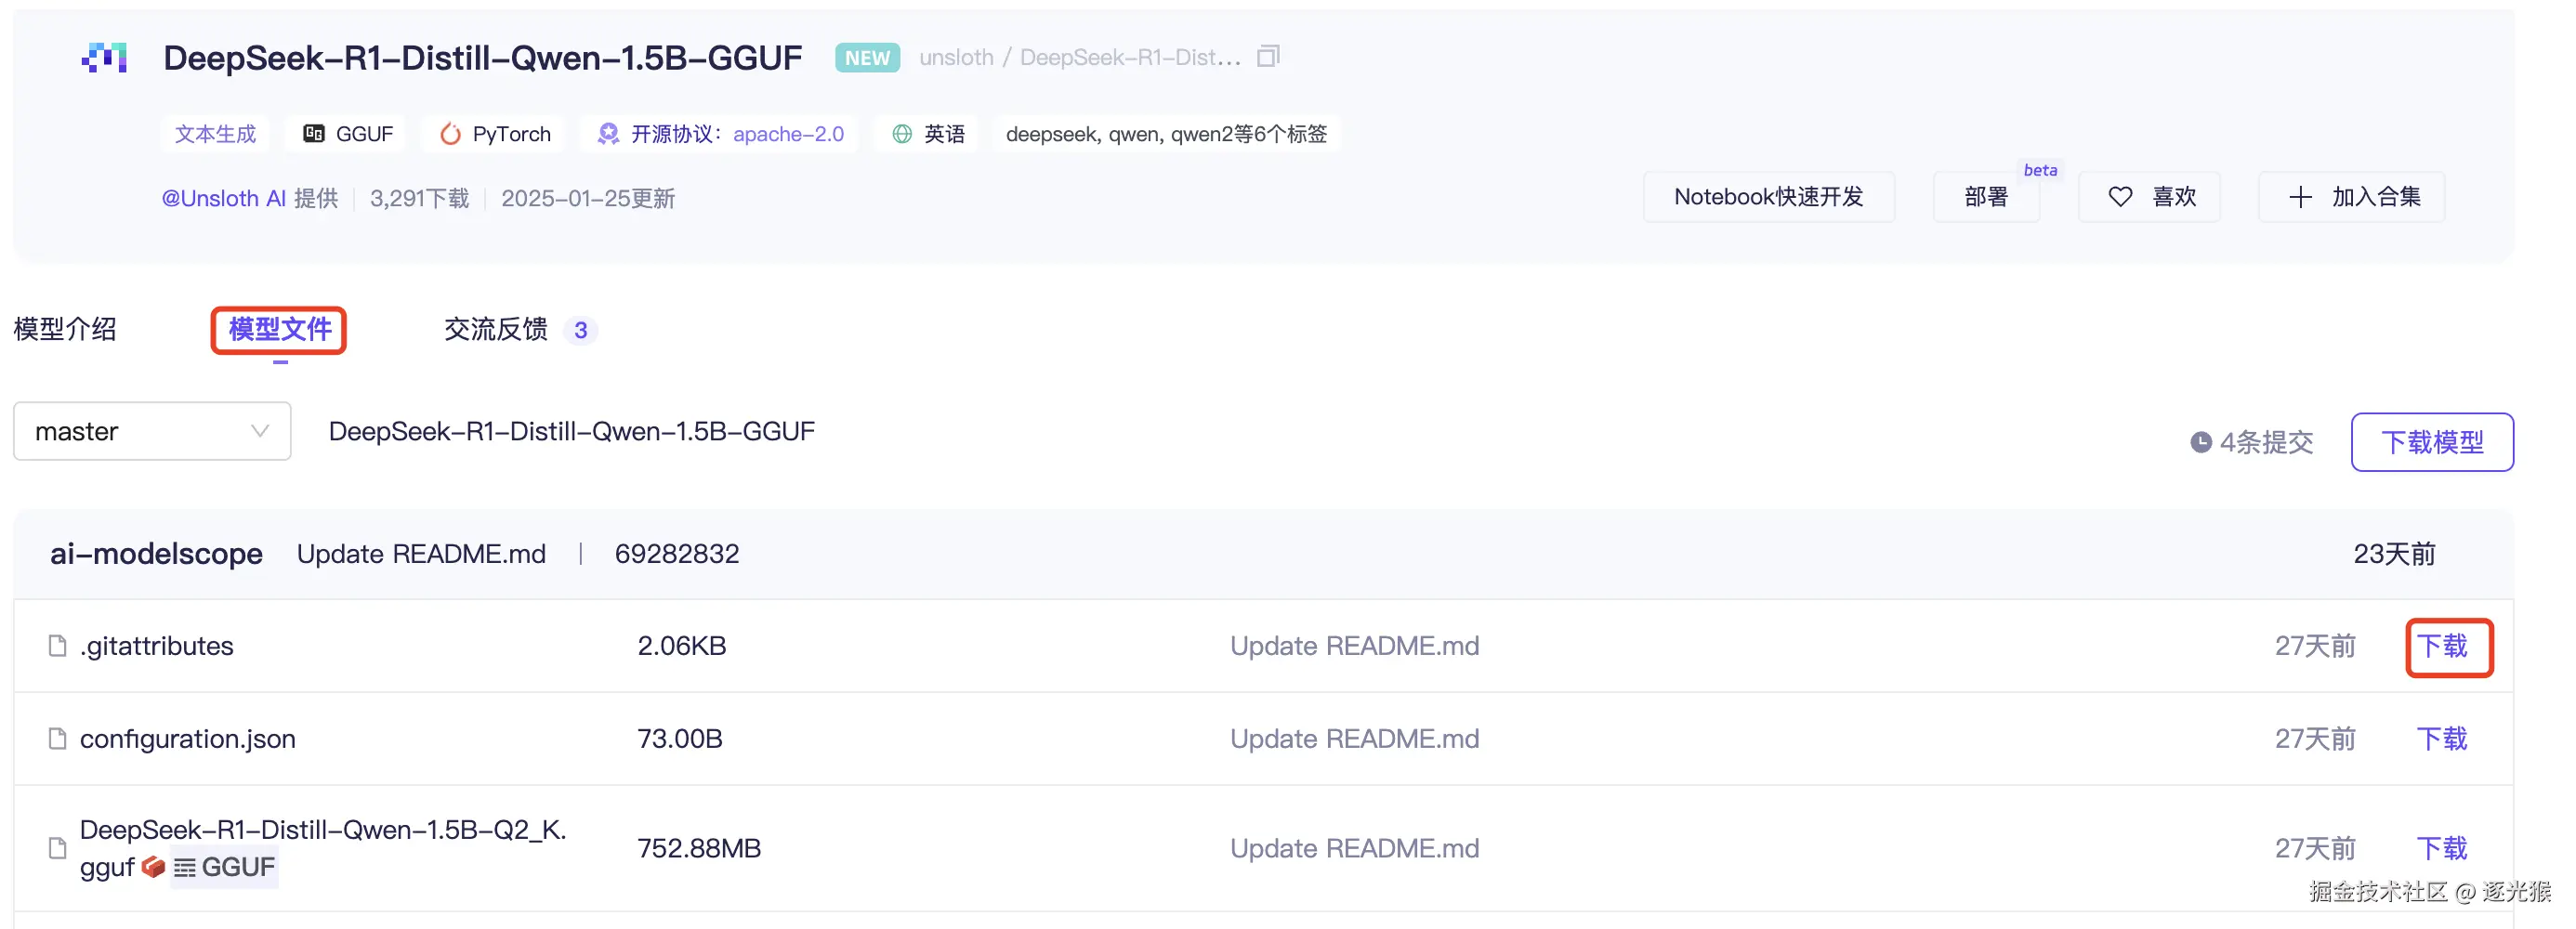Click the 2025-01-25更新 update date
Viewport: 2576px width, 929px height.
pyautogui.click(x=588, y=198)
